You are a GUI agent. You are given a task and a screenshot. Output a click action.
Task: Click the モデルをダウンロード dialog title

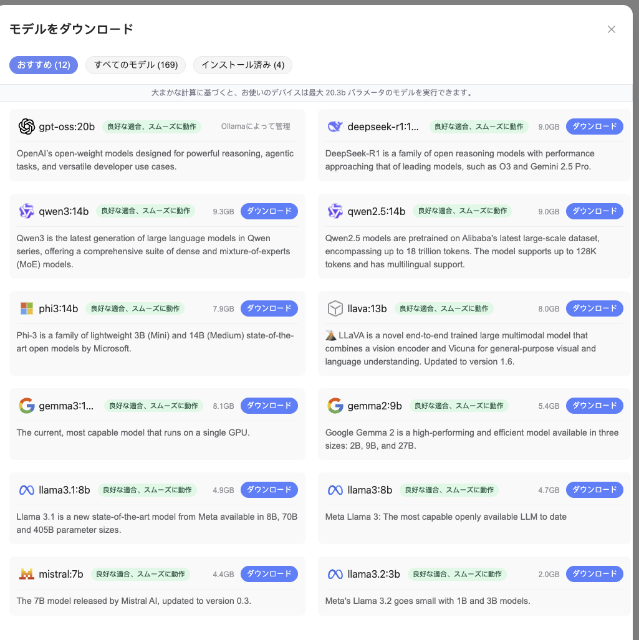click(72, 29)
